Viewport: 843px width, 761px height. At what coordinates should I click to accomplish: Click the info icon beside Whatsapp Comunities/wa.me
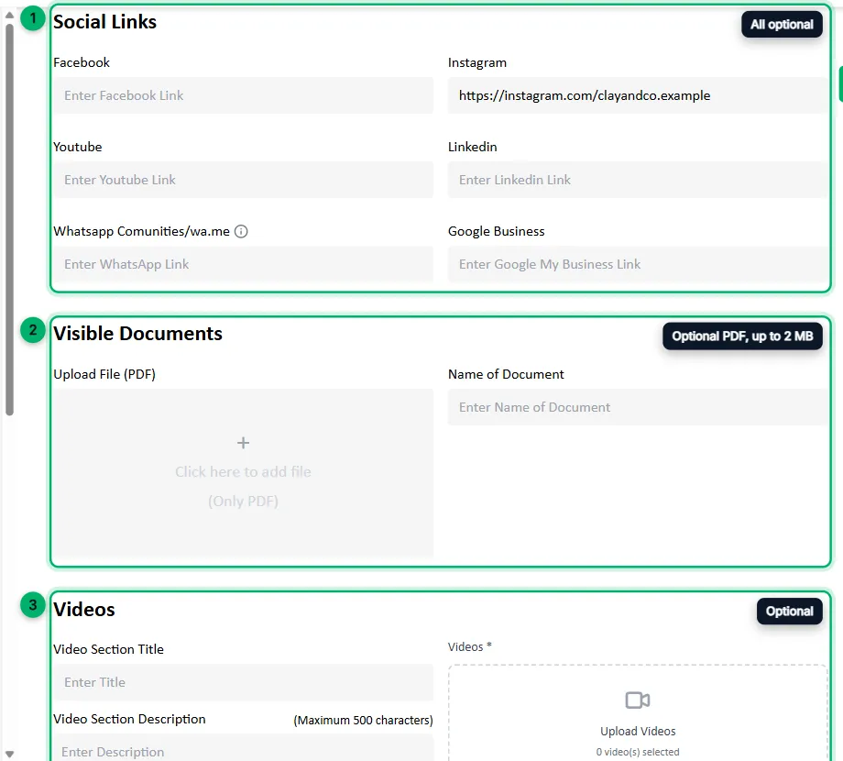coord(241,231)
